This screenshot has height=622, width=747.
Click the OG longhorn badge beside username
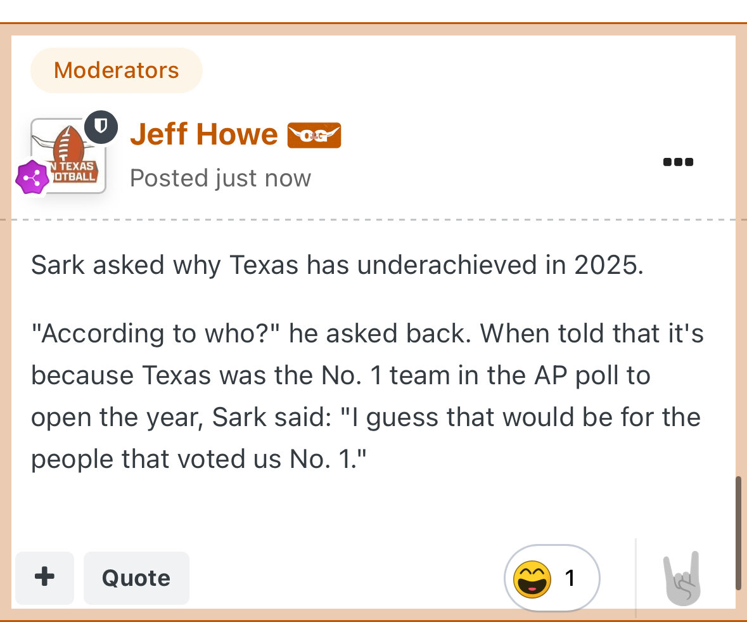(x=314, y=135)
